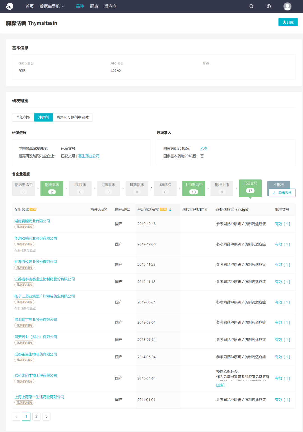Viewport: 303px width, 432px height.
Task: Go to page 2 in pagination
Action: (36, 417)
